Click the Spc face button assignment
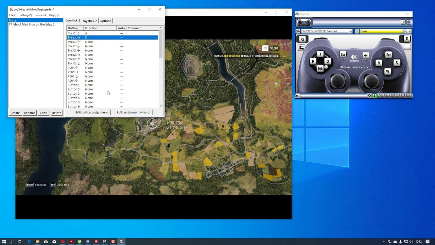The image size is (435, 245). point(388,54)
